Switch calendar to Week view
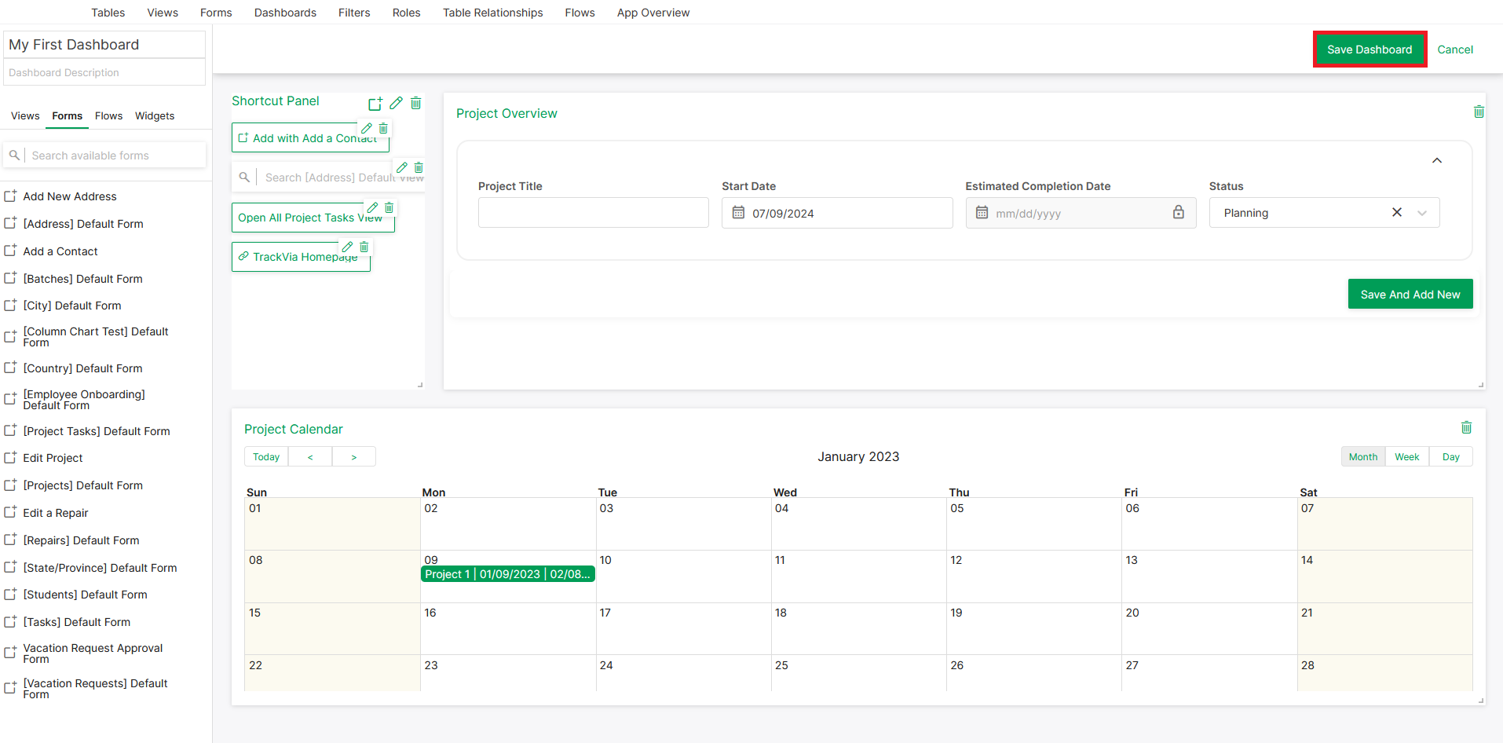 (1406, 456)
